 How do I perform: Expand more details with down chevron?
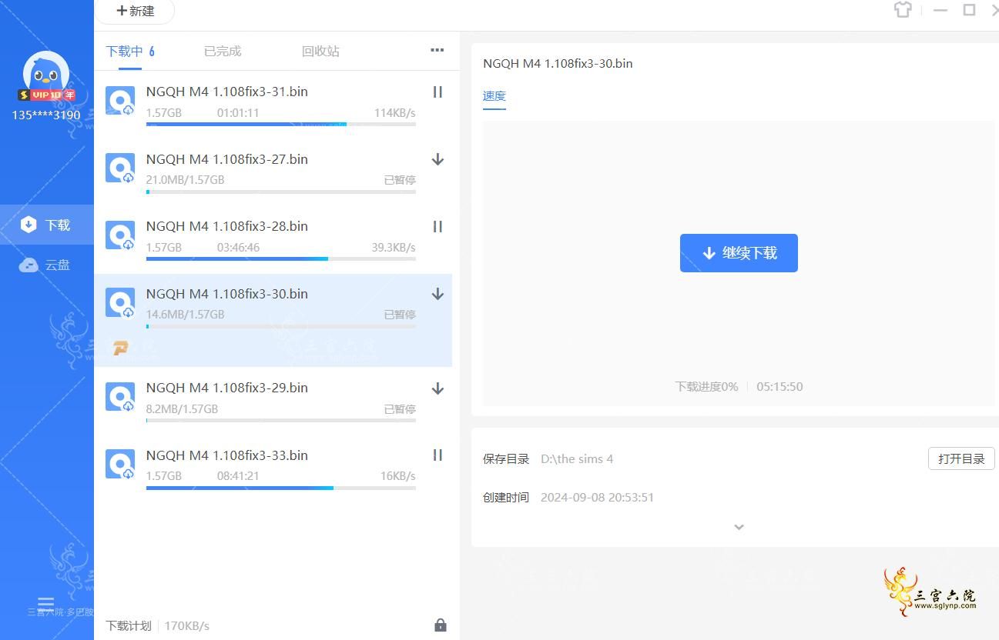[x=739, y=527]
